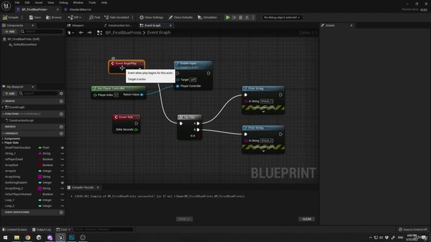The image size is (431, 242).
Task: Open File Explorer from taskbar
Action: 17,237
